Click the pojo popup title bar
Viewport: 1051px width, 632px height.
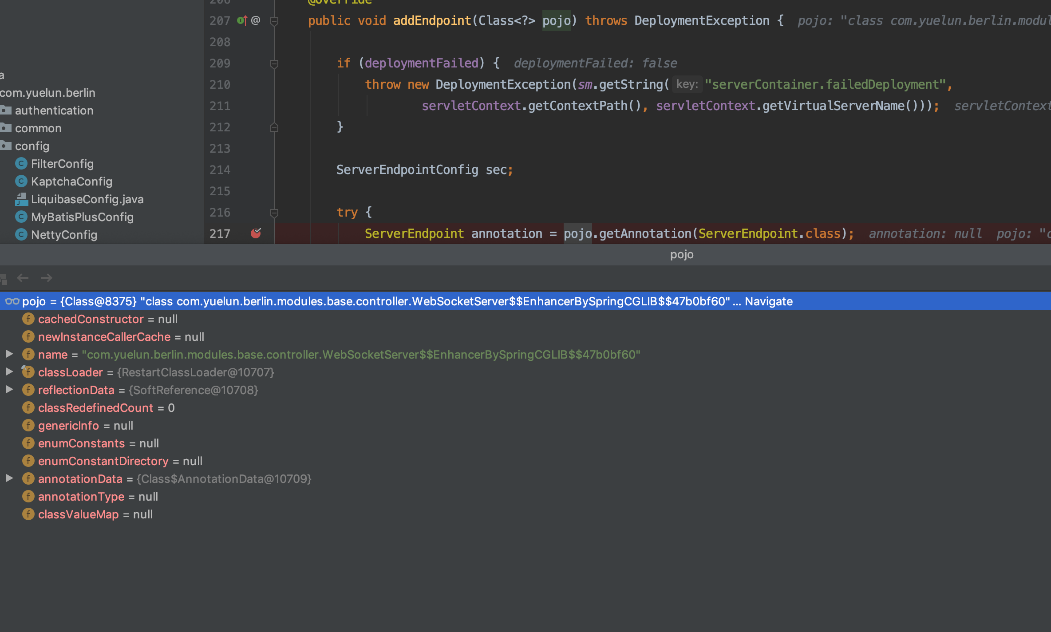click(681, 255)
